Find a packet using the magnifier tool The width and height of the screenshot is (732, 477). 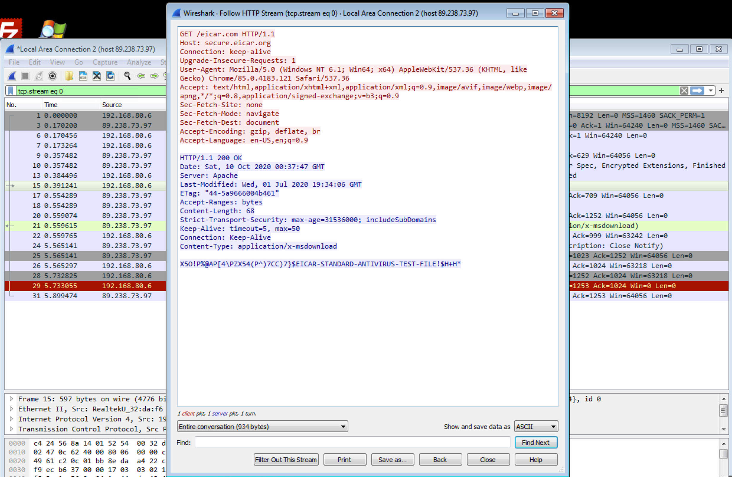point(127,76)
